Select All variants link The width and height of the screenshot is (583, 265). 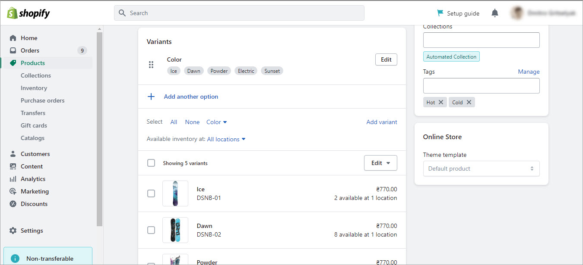coord(174,122)
